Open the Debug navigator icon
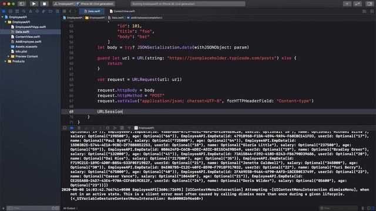 click(43, 11)
